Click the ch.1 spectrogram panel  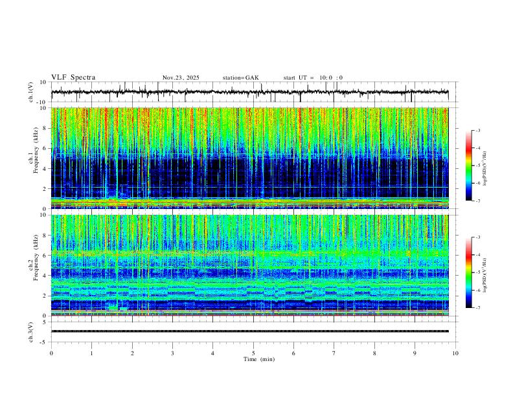249,158
